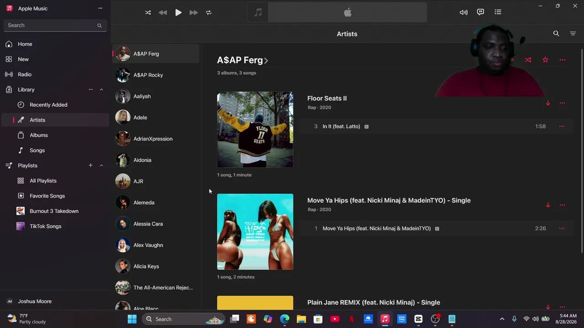Open more options for the In It track
The height and width of the screenshot is (328, 584).
coord(562,127)
